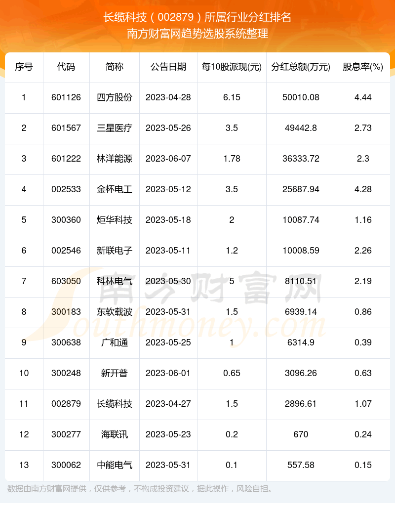395x514 pixels.
Task: Open stock name 炬华科技
Action: [x=115, y=220]
